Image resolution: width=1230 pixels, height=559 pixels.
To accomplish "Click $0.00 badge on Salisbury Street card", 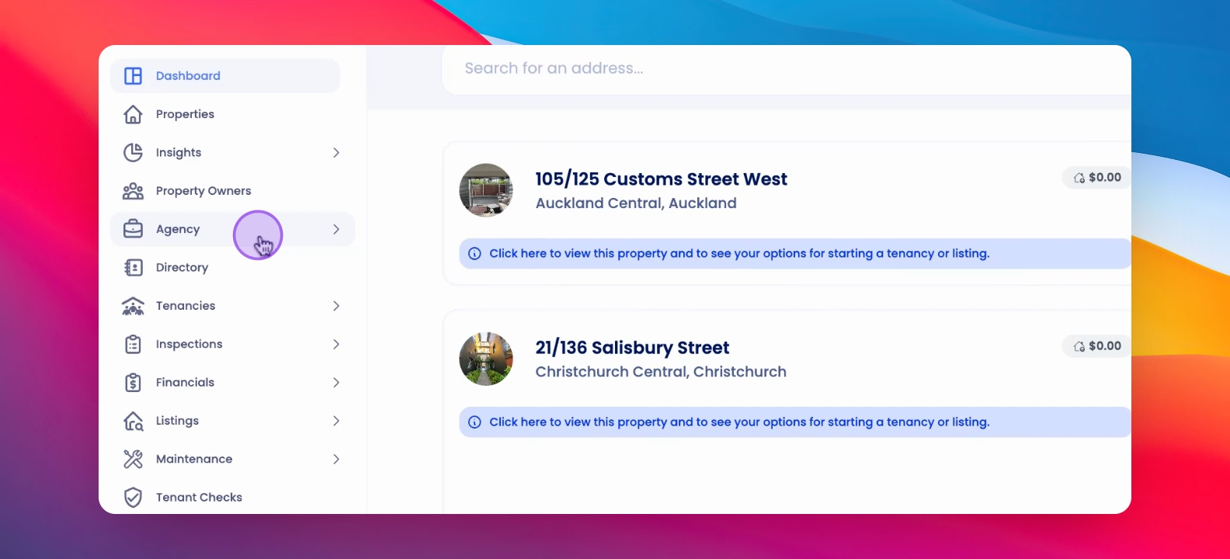I will [x=1096, y=346].
